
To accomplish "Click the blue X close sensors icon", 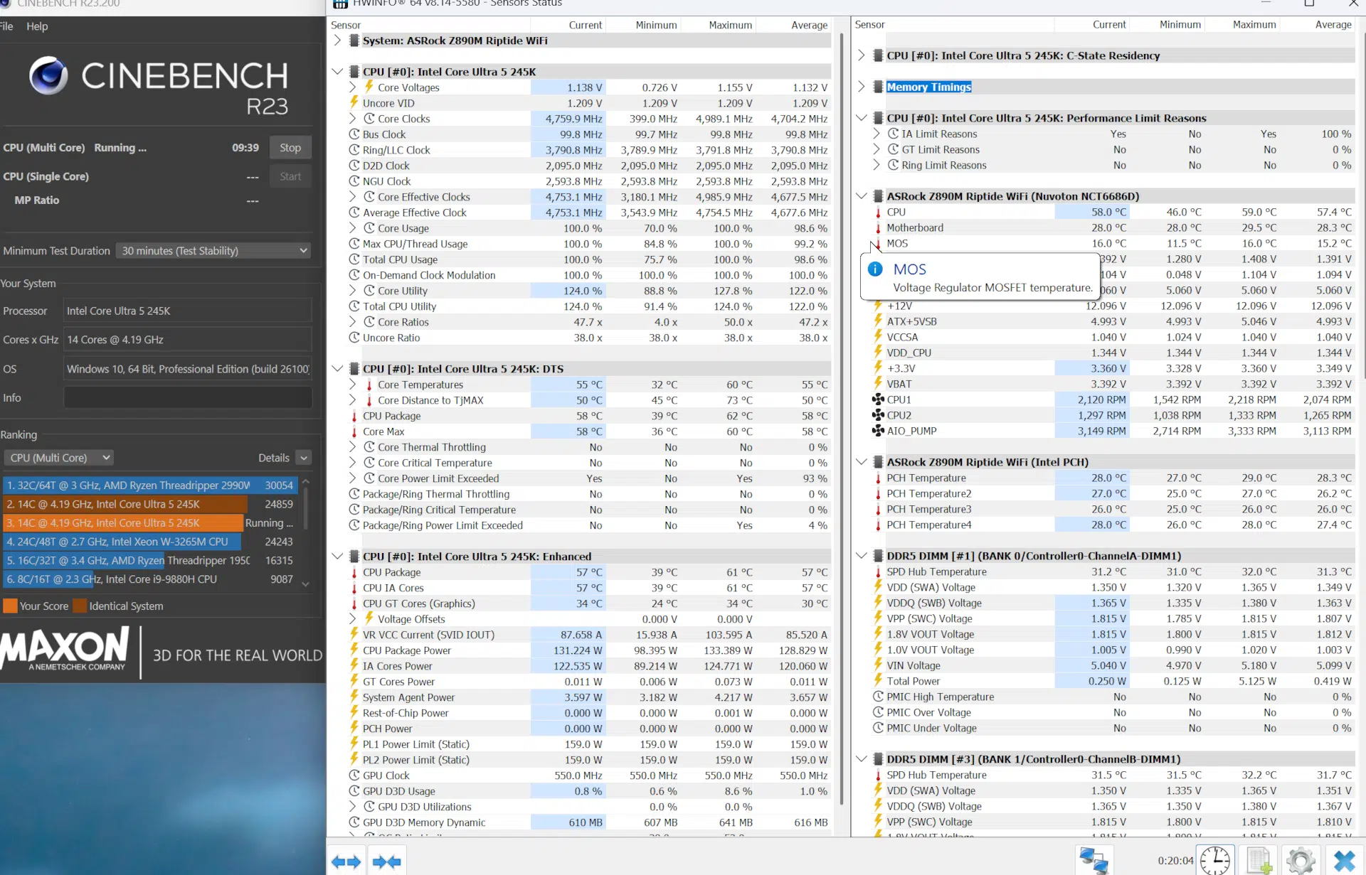I will 1344,861.
